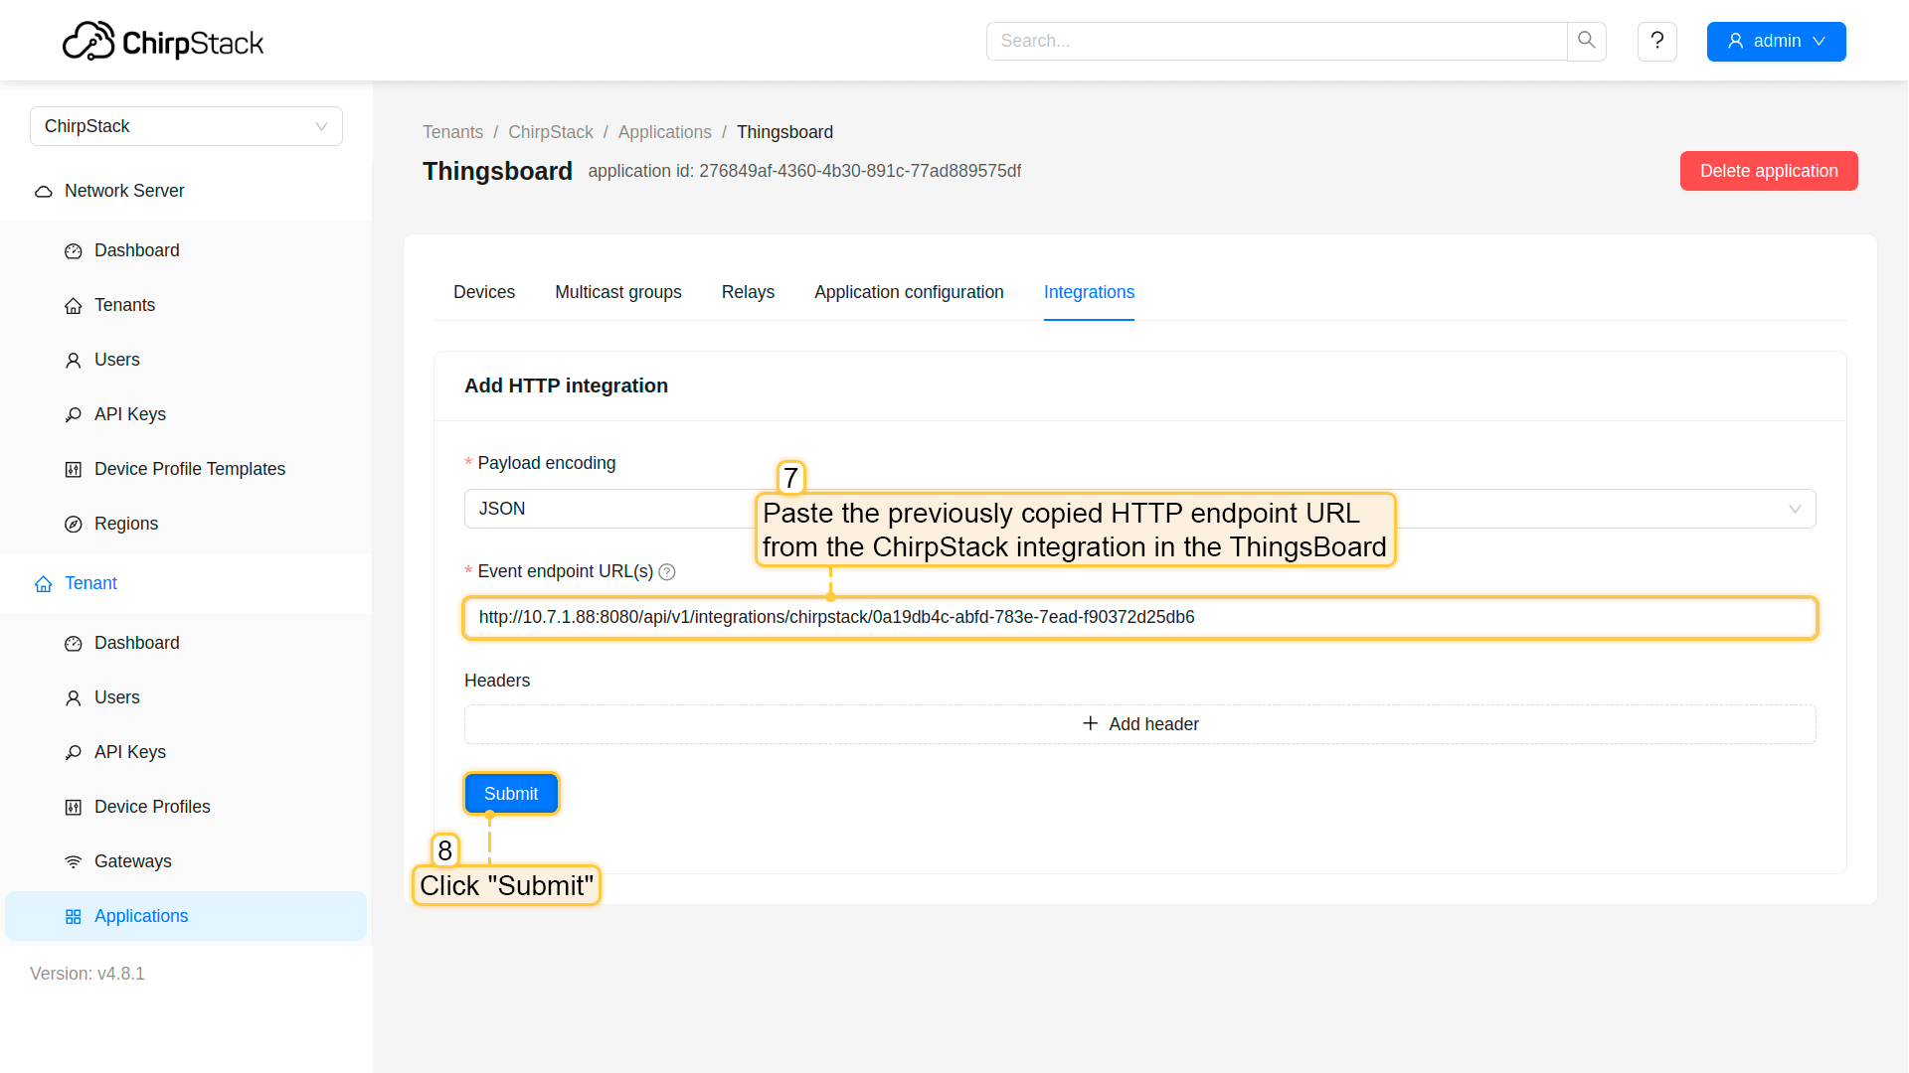Open the help question mark icon
This screenshot has width=1909, height=1073.
1656,41
